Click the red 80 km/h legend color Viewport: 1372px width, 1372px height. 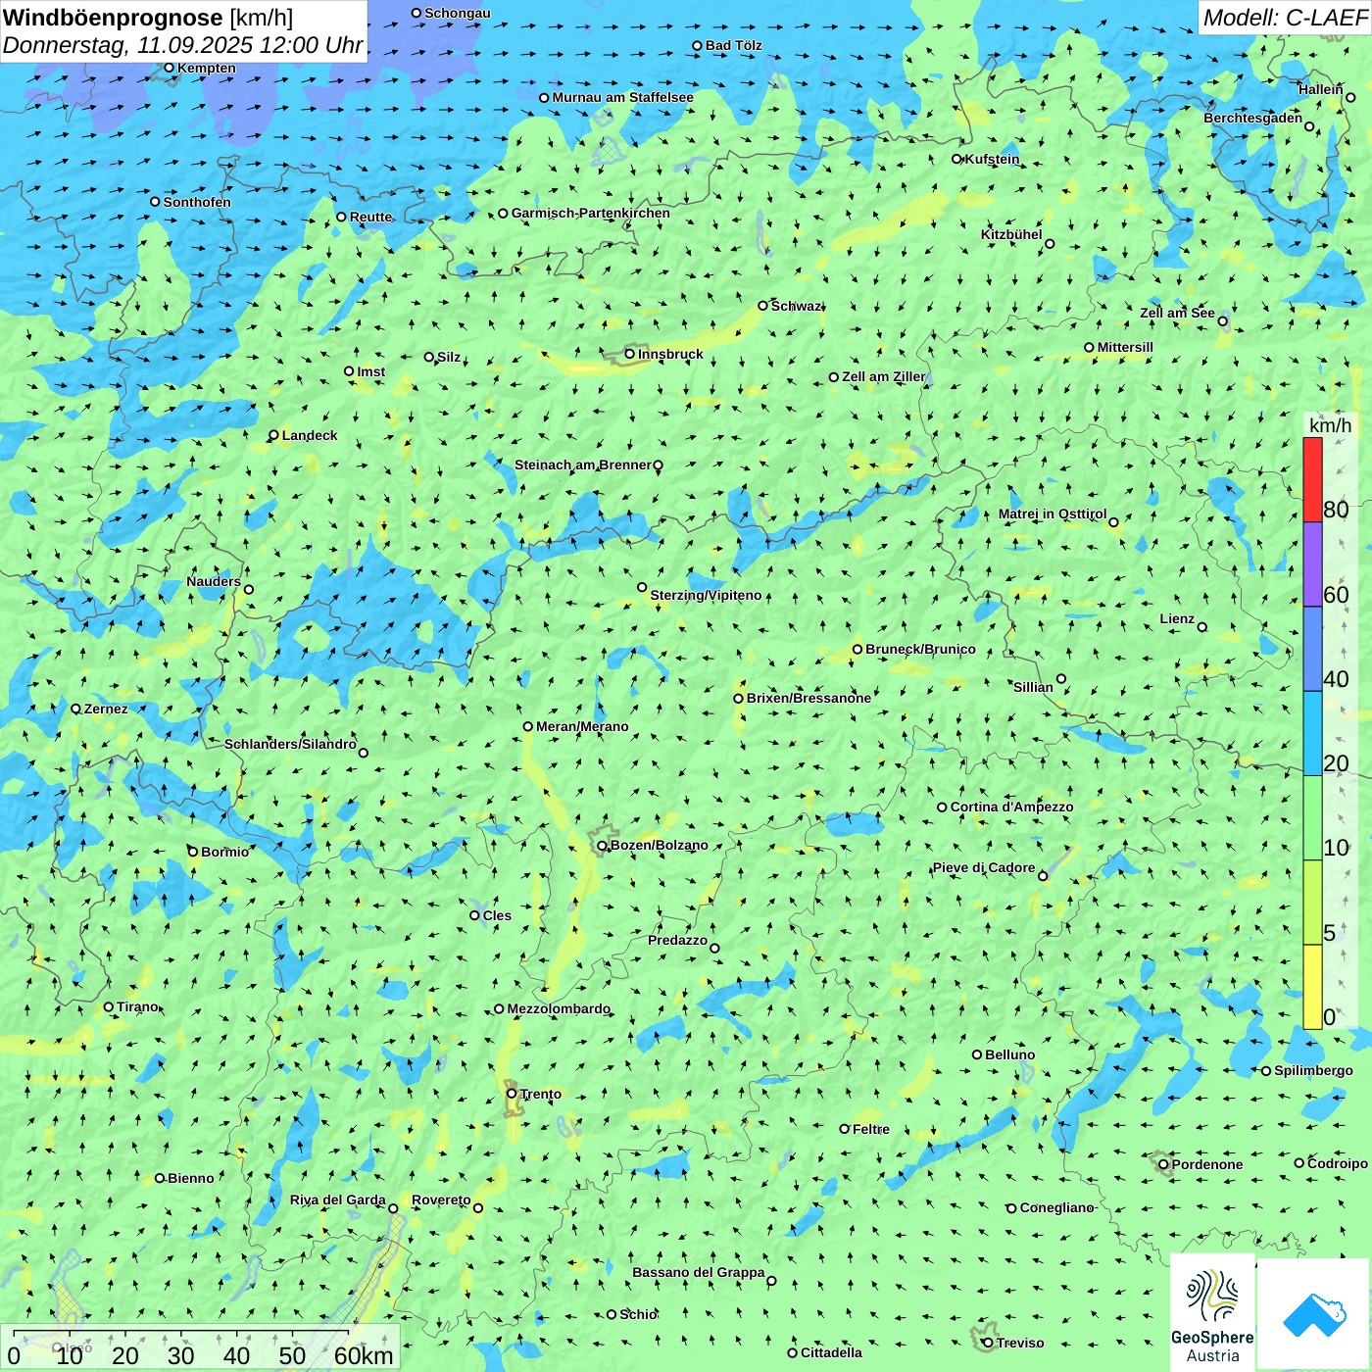(x=1312, y=479)
